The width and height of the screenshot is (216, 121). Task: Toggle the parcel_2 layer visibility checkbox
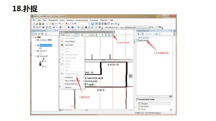(38, 51)
